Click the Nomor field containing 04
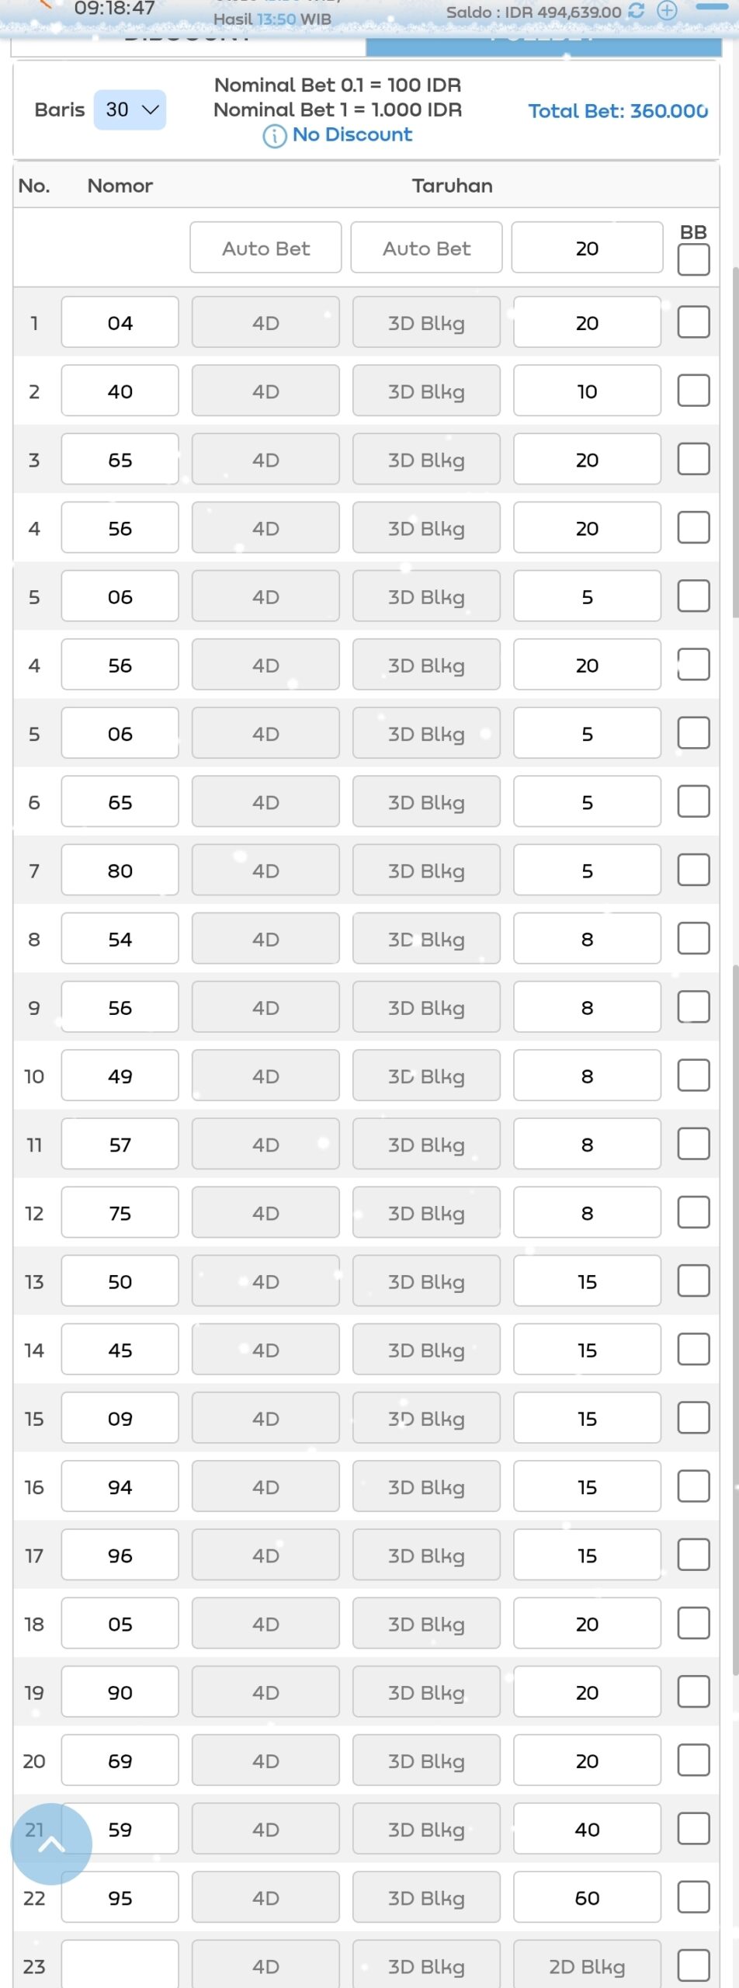This screenshot has width=739, height=1988. pos(120,323)
